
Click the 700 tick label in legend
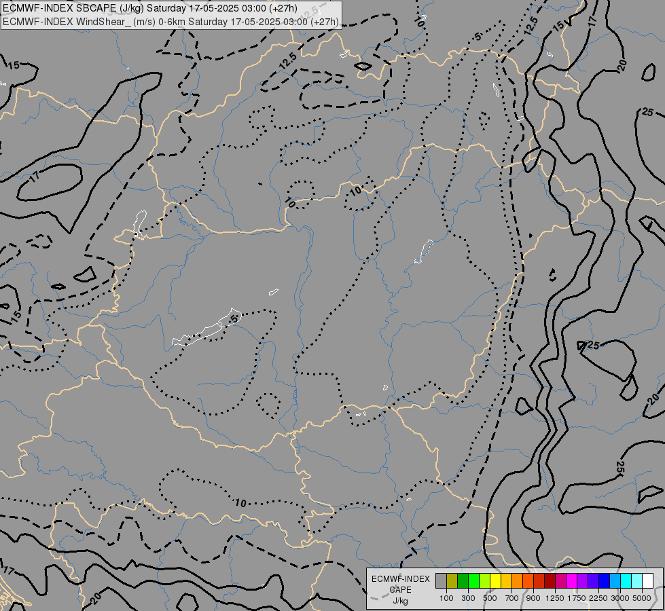coord(512,598)
